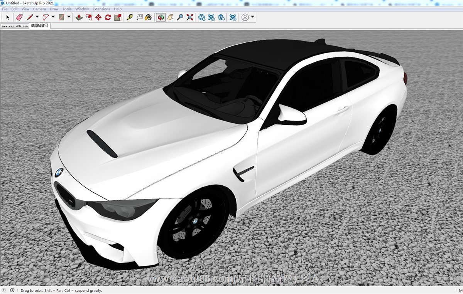Expand the Arc tool dropdown arrow

click(53, 17)
